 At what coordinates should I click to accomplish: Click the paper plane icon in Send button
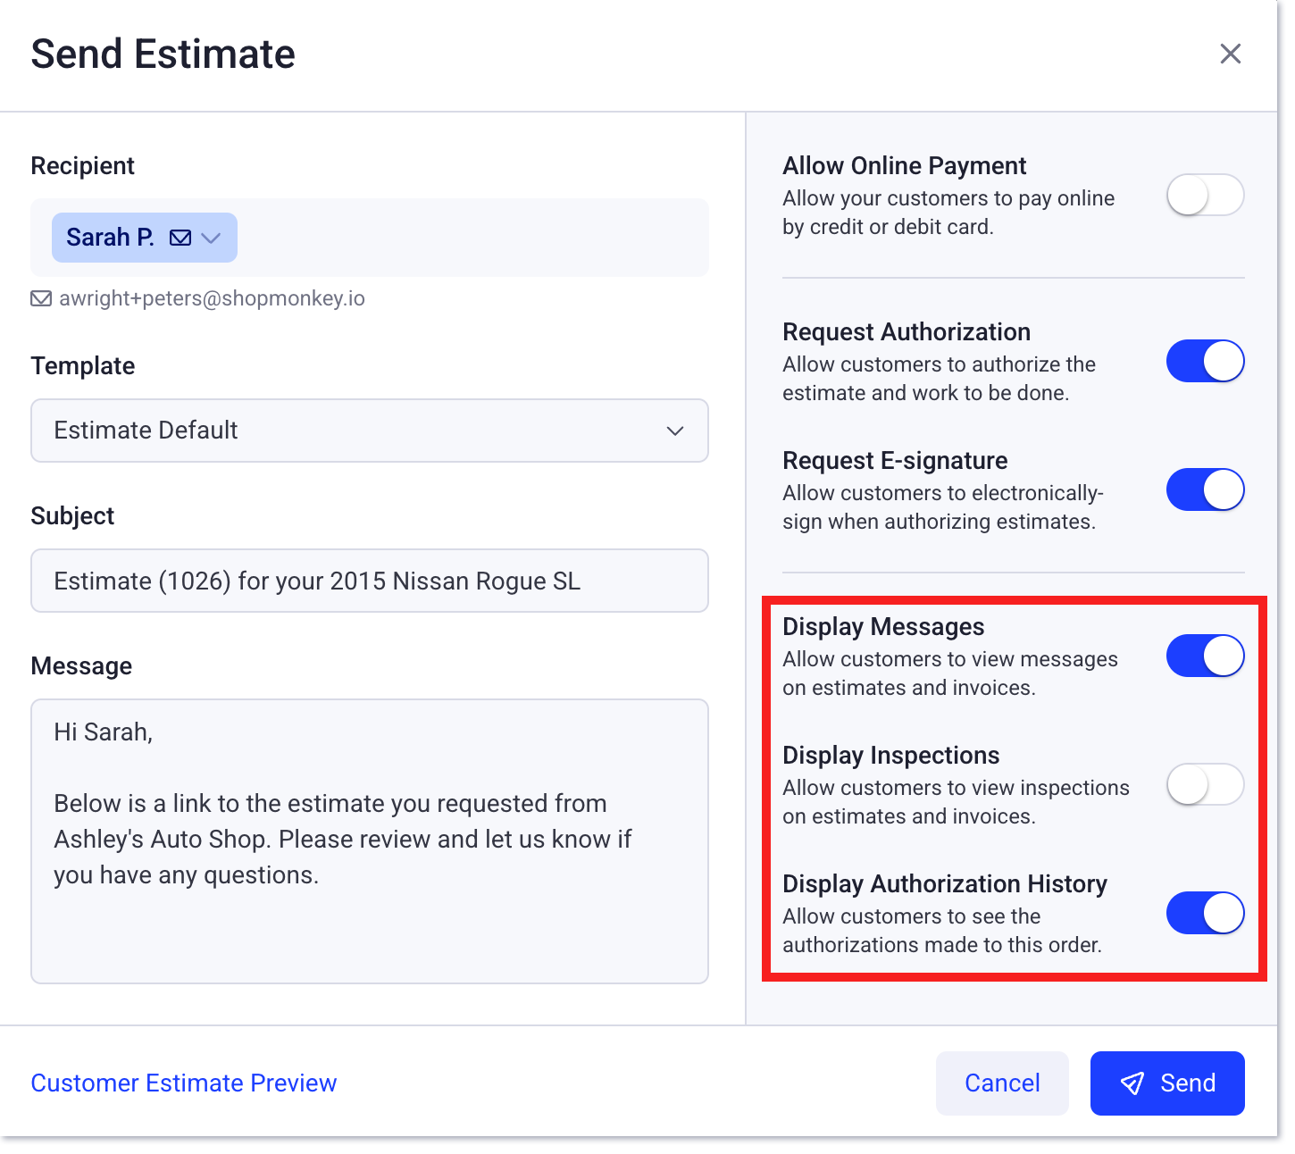[1132, 1083]
